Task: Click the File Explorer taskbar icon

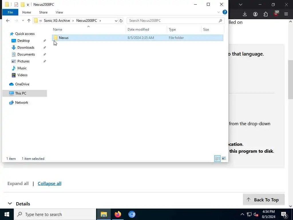Action: pos(104,214)
